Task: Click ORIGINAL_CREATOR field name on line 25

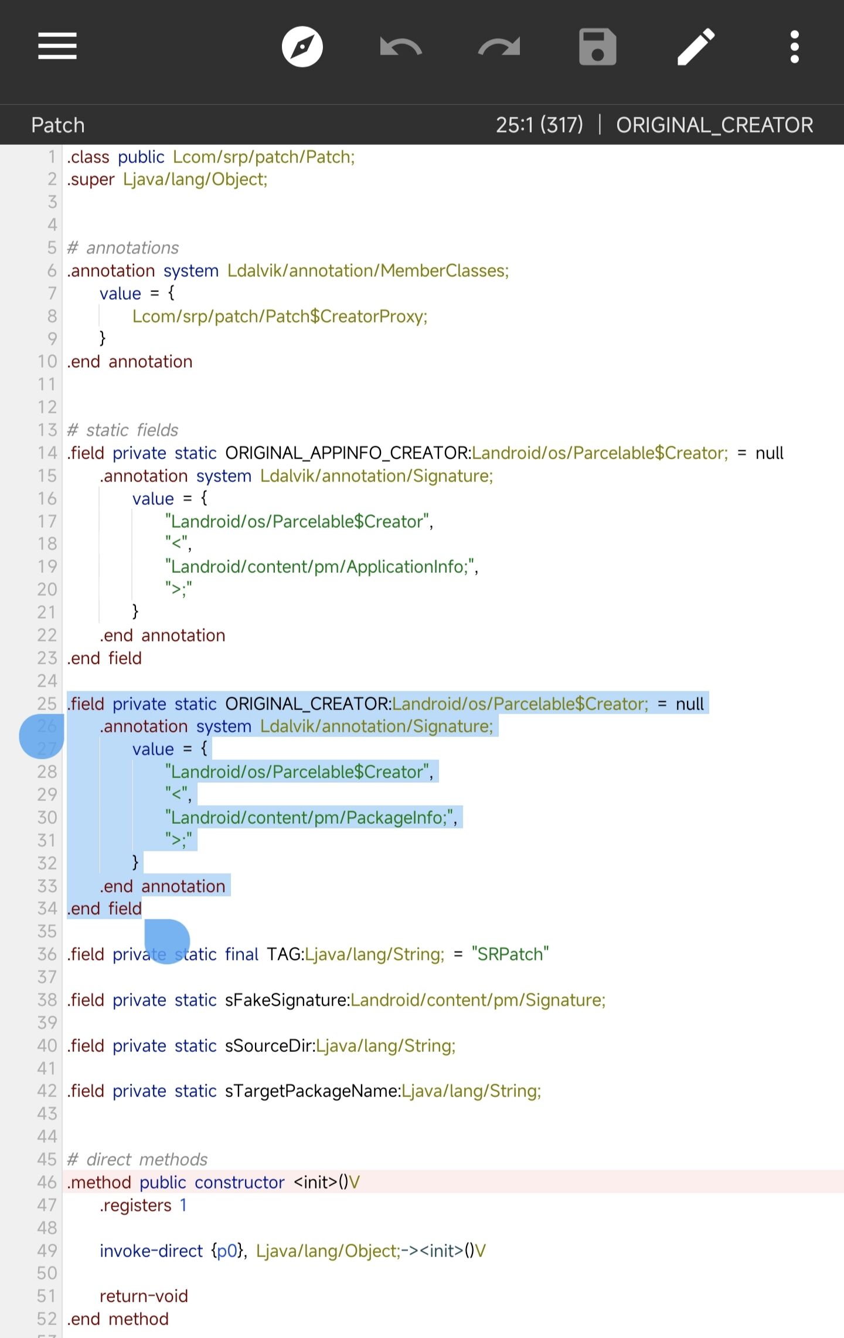Action: pos(307,704)
